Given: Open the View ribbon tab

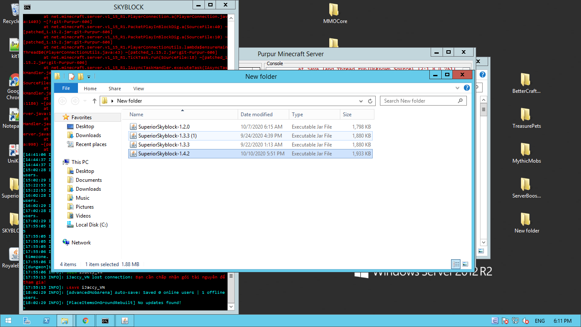Looking at the screenshot, I should point(138,89).
